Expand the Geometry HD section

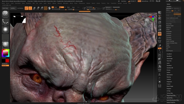tap(170, 68)
